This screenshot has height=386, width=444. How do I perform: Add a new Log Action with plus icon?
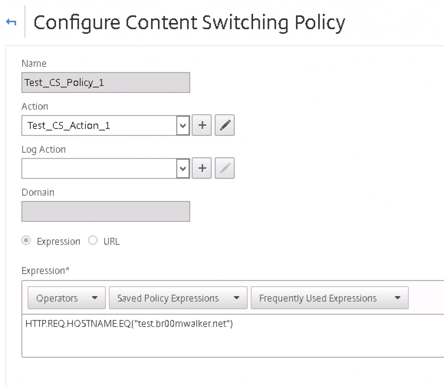[202, 168]
